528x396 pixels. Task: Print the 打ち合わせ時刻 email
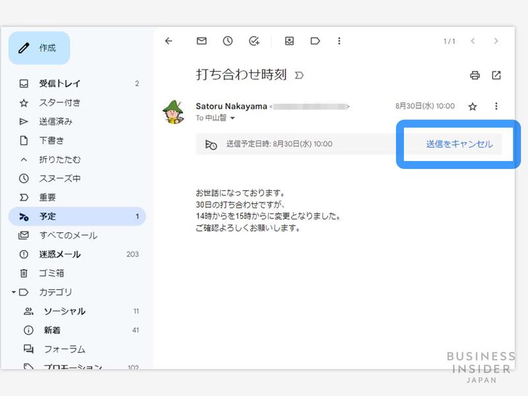[475, 76]
